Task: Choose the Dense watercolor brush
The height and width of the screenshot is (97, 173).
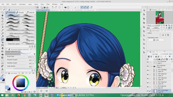Action: [13, 20]
